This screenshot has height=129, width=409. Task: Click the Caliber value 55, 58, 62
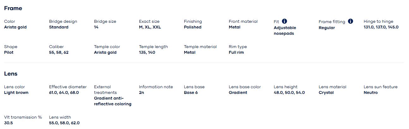58,52
